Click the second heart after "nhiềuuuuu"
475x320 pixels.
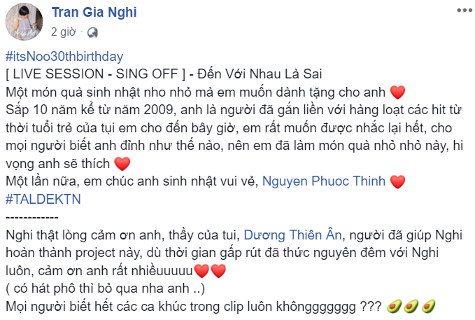218,271
